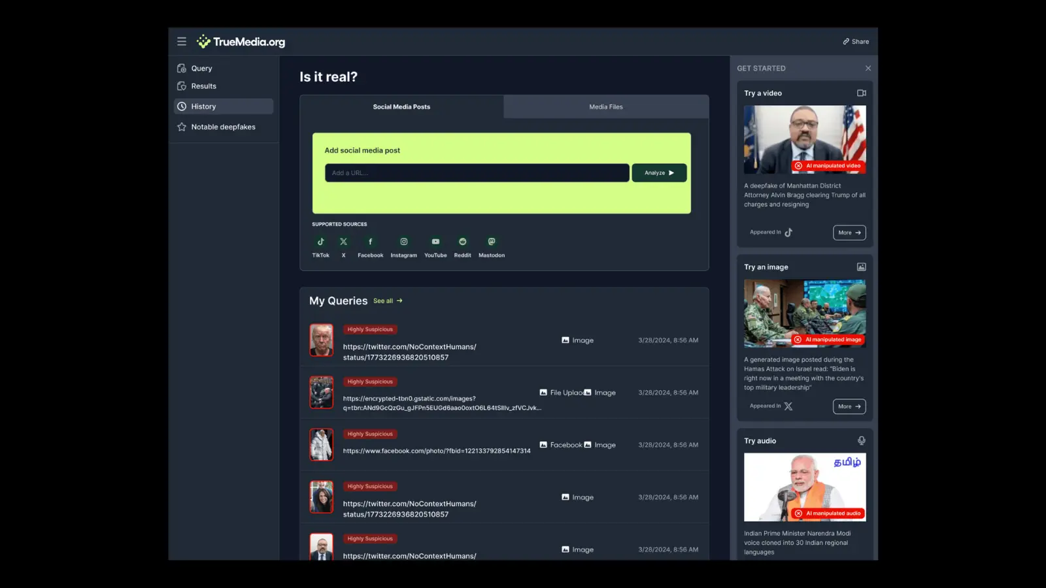Choose the Instagram source icon

tap(403, 242)
